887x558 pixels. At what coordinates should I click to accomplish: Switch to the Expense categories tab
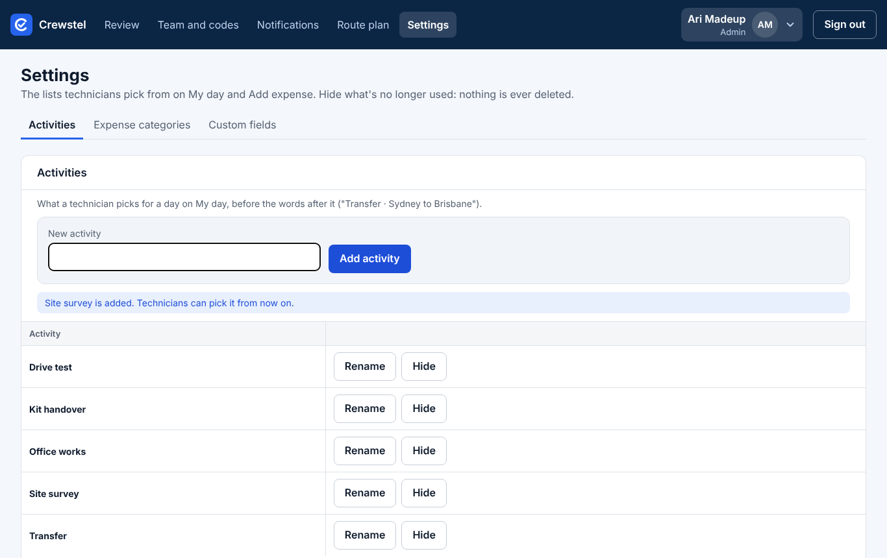[142, 125]
